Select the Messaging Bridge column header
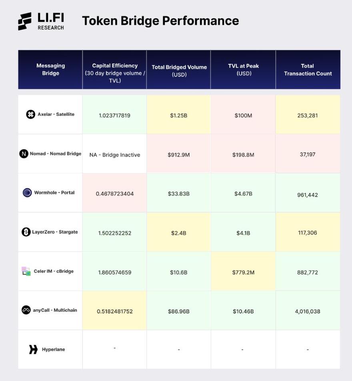 point(50,69)
